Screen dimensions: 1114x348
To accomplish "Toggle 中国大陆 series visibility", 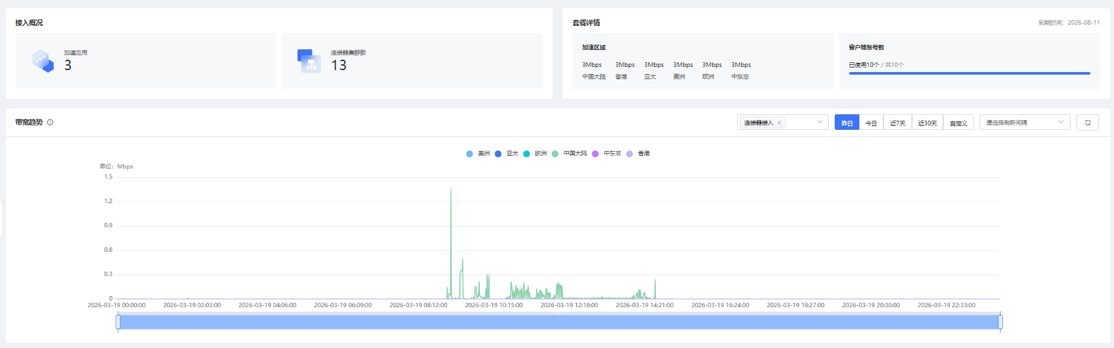I will tap(570, 154).
